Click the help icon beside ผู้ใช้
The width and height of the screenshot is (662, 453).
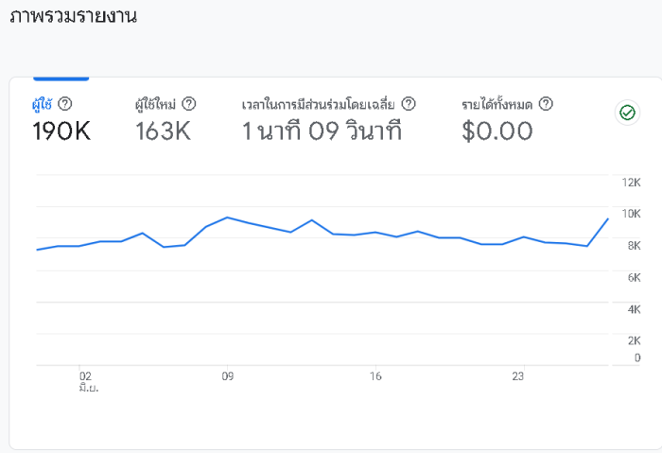coord(65,104)
